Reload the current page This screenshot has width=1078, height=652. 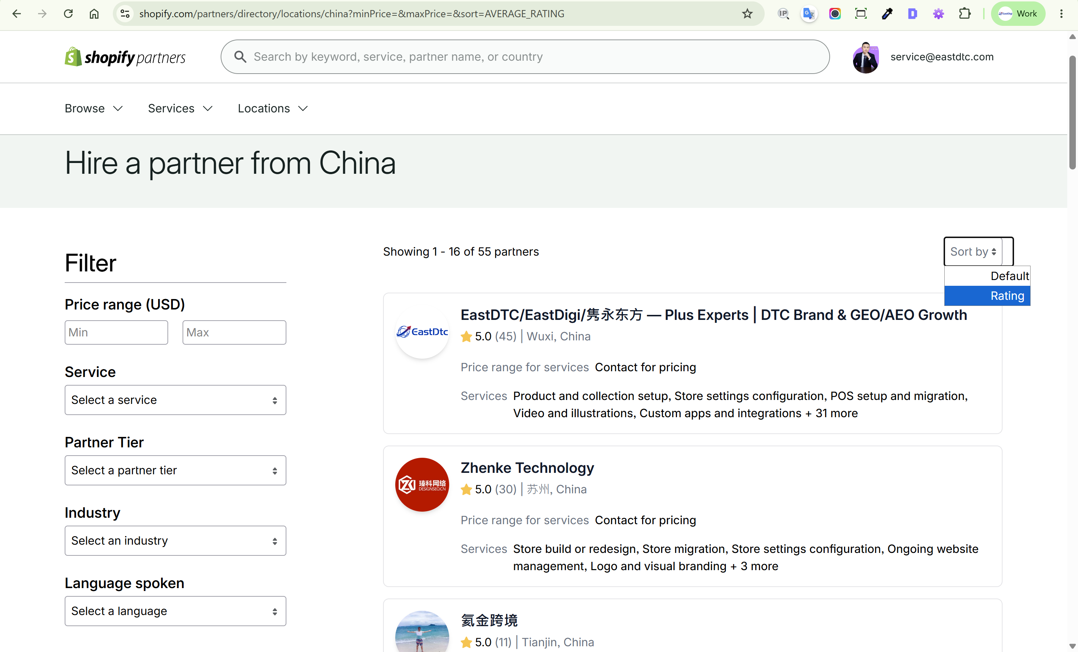tap(68, 14)
